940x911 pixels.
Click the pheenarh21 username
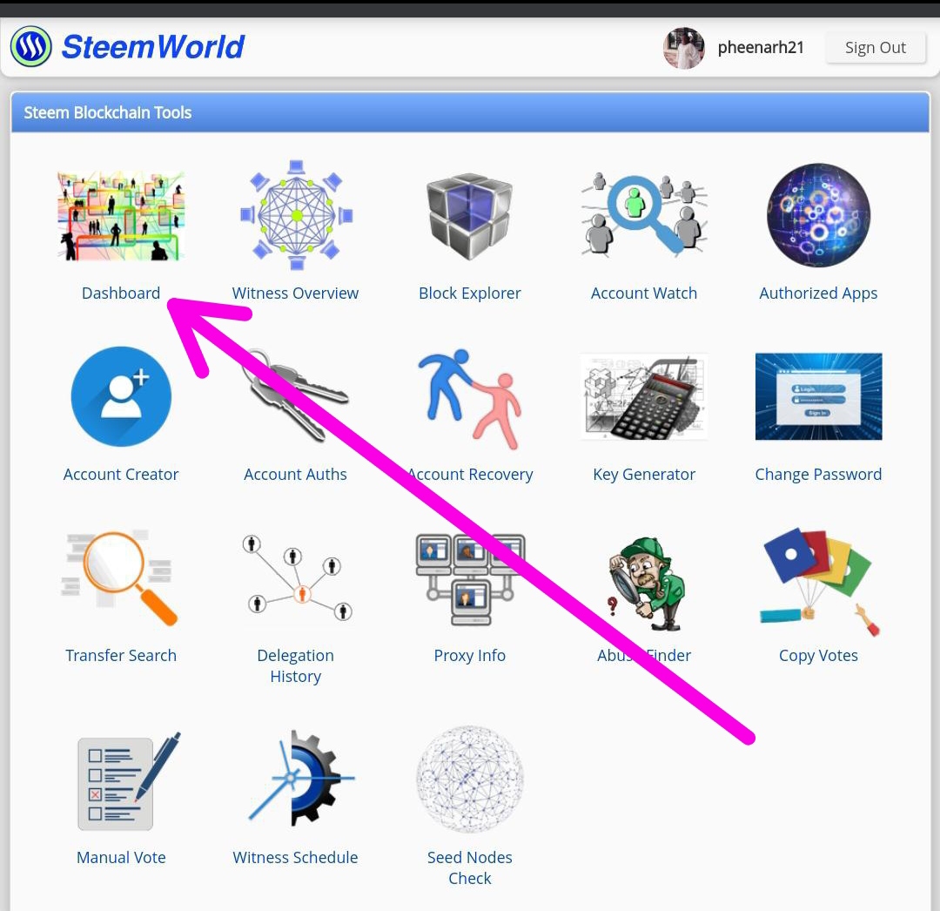[x=761, y=47]
